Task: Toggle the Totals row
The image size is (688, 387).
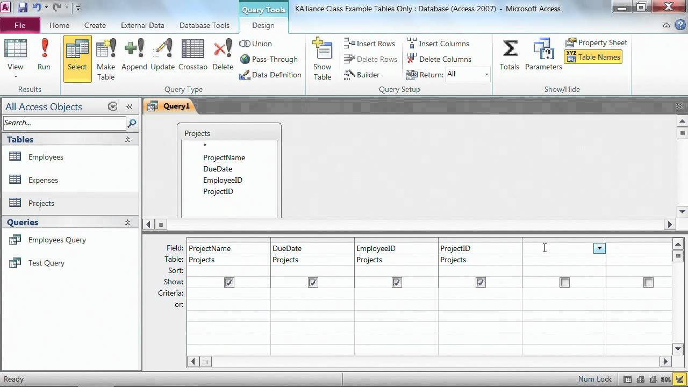Action: (510, 55)
